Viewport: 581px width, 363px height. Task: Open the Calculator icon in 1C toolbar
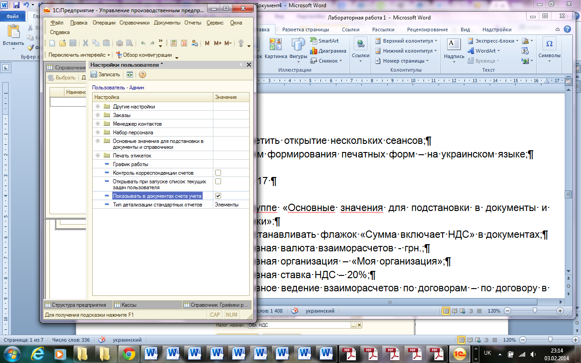click(x=174, y=44)
